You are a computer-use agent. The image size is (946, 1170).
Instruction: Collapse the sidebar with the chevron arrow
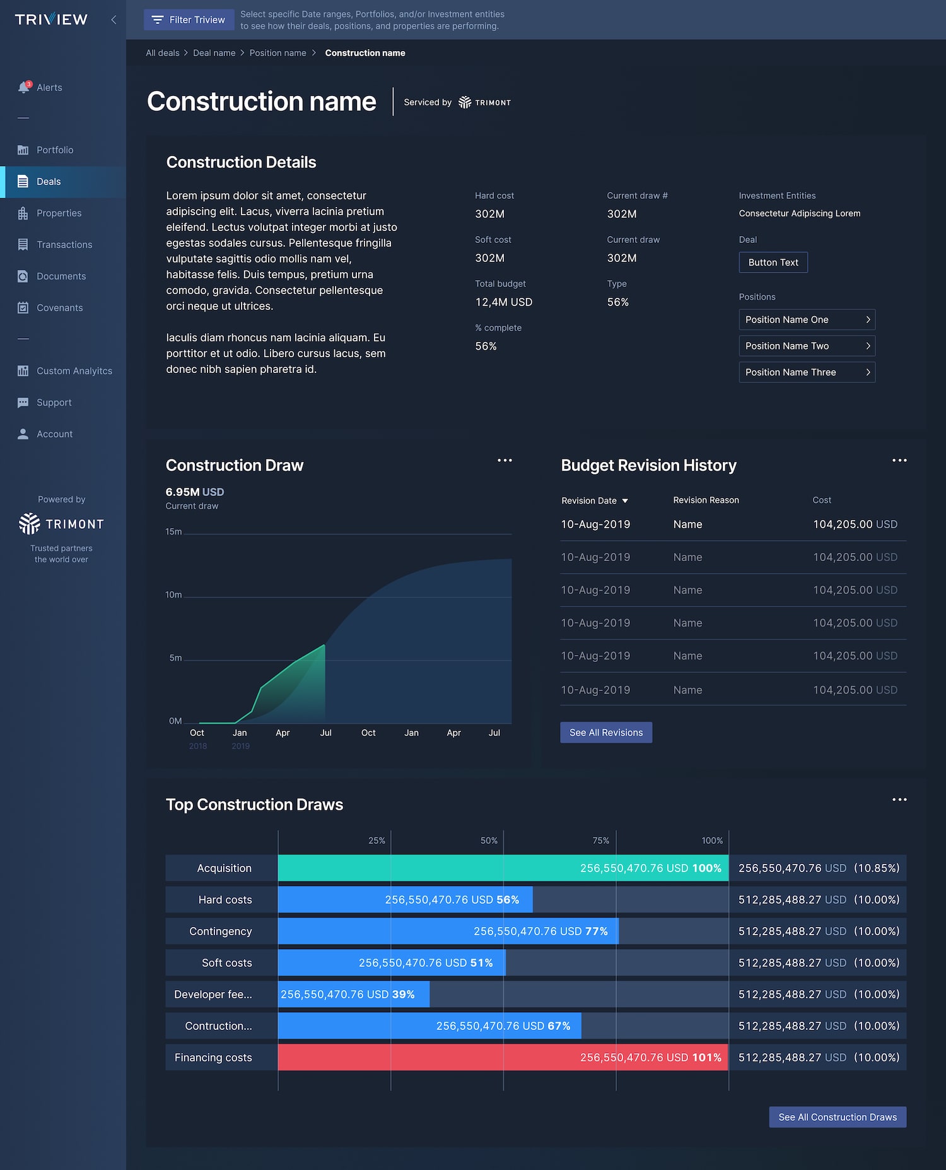coord(114,20)
